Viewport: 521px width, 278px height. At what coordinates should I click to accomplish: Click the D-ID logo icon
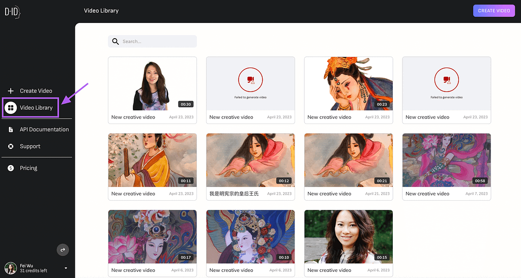coord(12,11)
